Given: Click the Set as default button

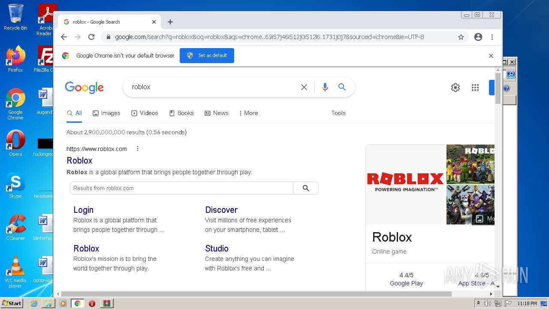Looking at the screenshot, I should click(207, 55).
